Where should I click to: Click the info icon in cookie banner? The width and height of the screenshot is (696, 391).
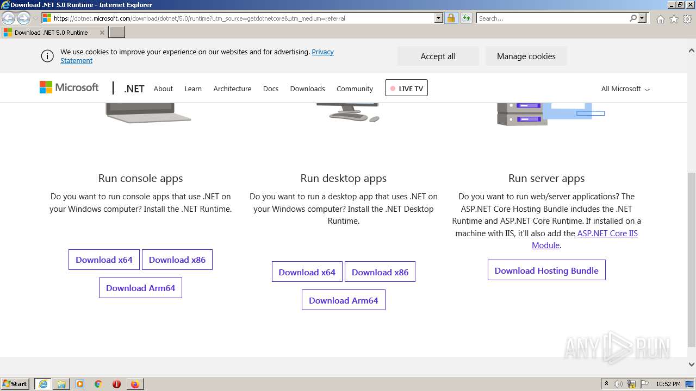point(47,56)
